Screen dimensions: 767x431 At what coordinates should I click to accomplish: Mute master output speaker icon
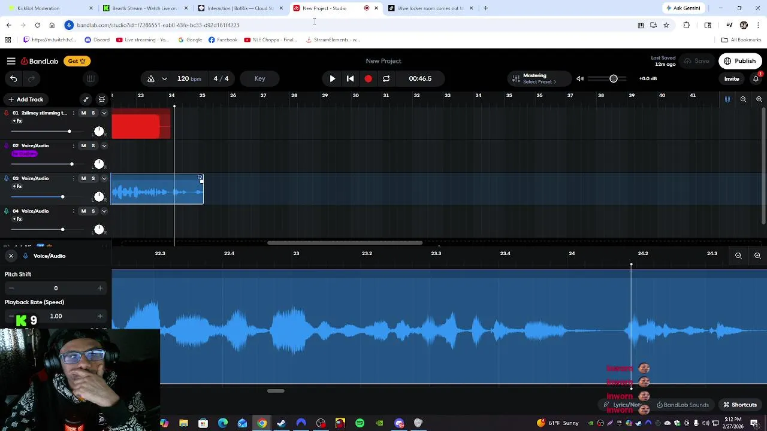tap(580, 78)
